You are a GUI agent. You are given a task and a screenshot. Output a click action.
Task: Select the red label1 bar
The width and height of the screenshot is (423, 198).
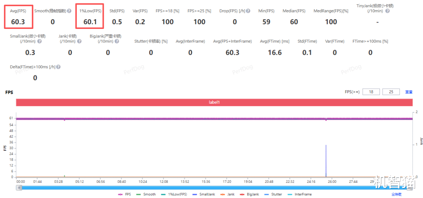point(215,102)
